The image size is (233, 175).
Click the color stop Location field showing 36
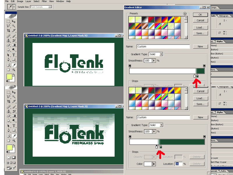tap(179, 164)
